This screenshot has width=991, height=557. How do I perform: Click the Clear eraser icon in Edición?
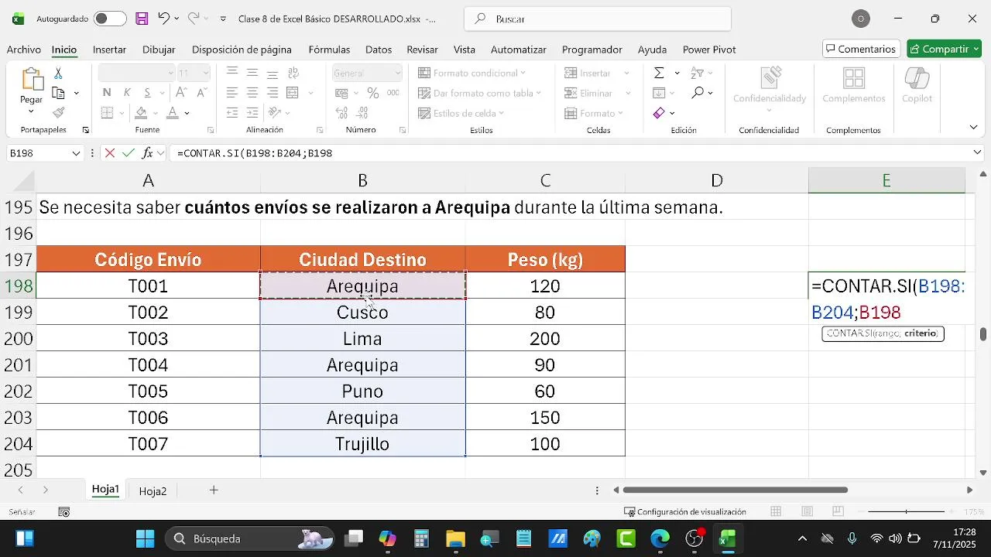[659, 113]
